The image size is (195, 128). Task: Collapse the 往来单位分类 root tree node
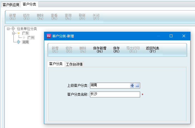8,29
